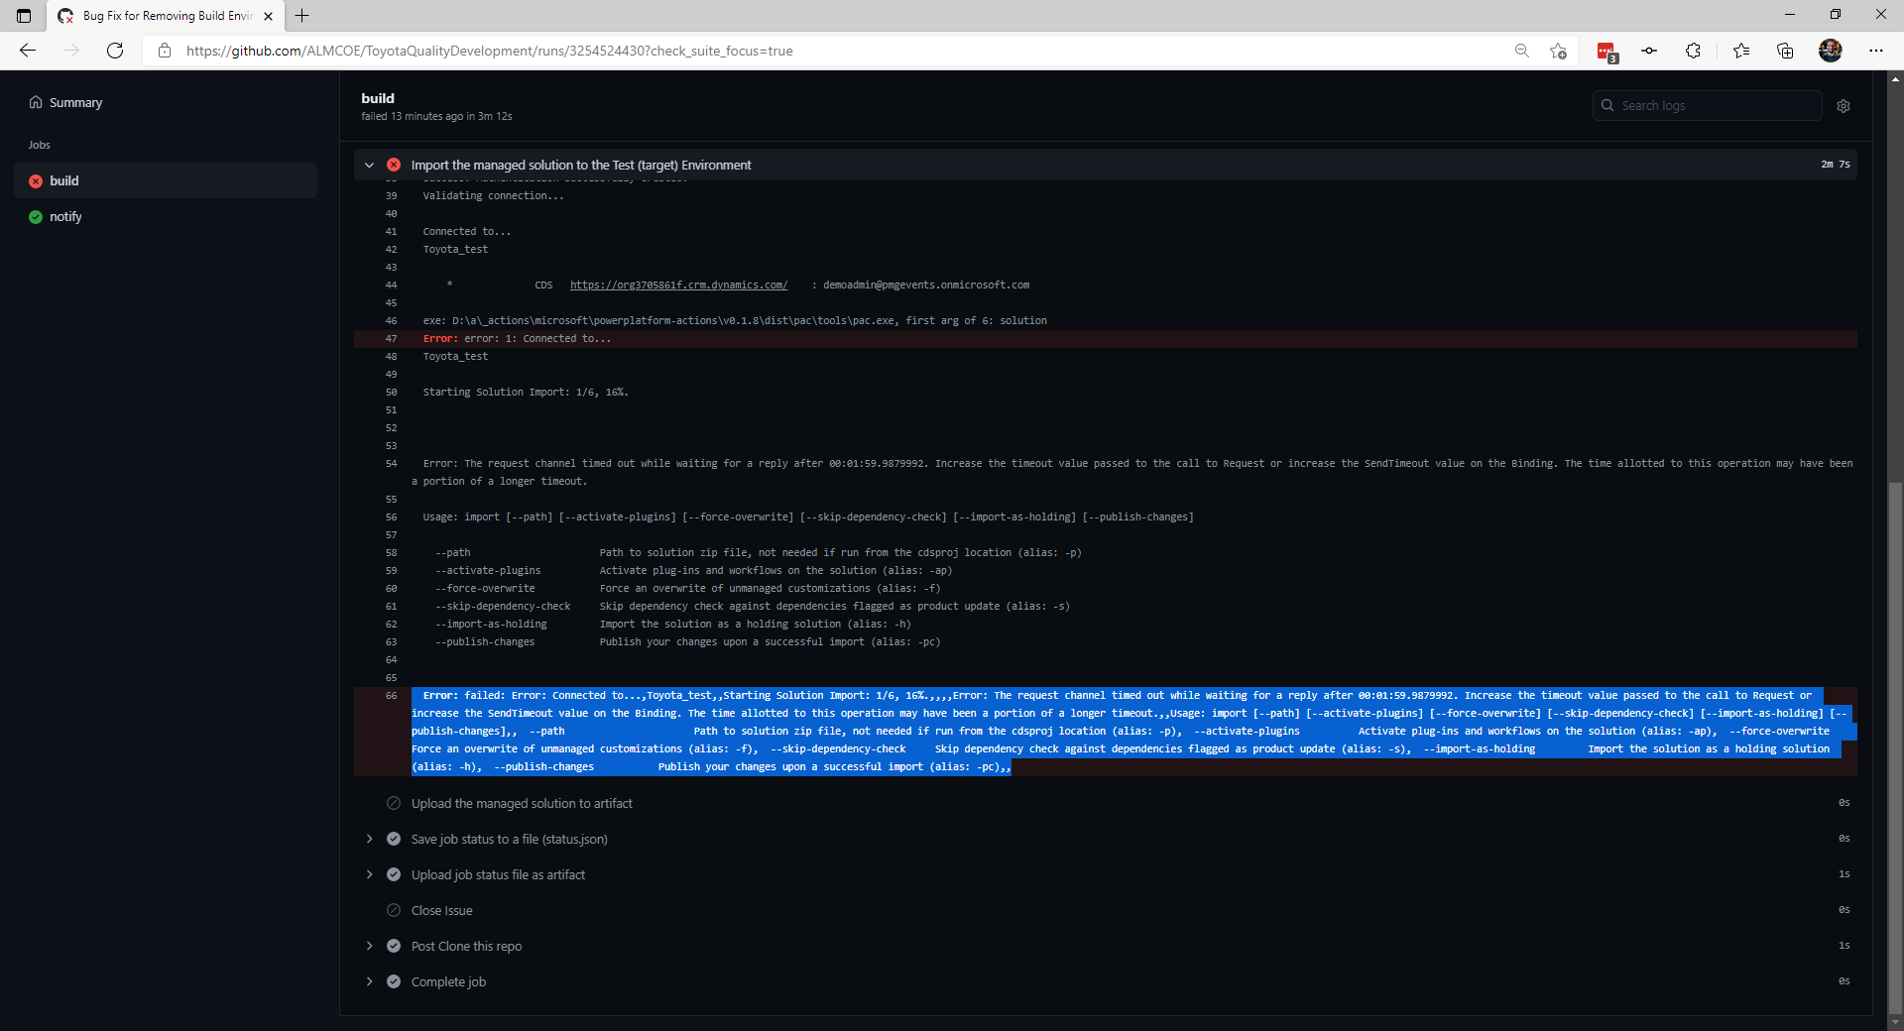Screen dimensions: 1904x1031
Task: Click log line number 56
Action: (391, 517)
